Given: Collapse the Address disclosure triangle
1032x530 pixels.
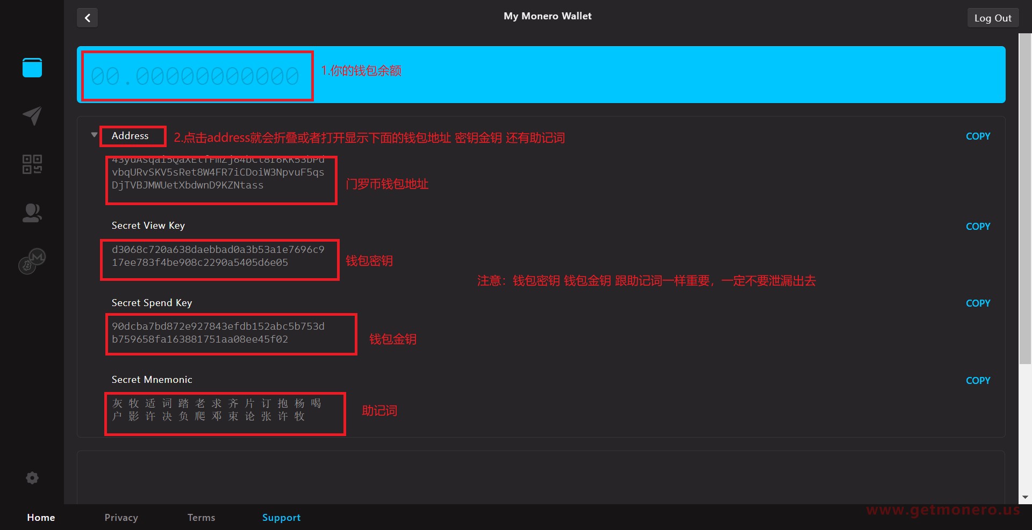Looking at the screenshot, I should pos(94,135).
